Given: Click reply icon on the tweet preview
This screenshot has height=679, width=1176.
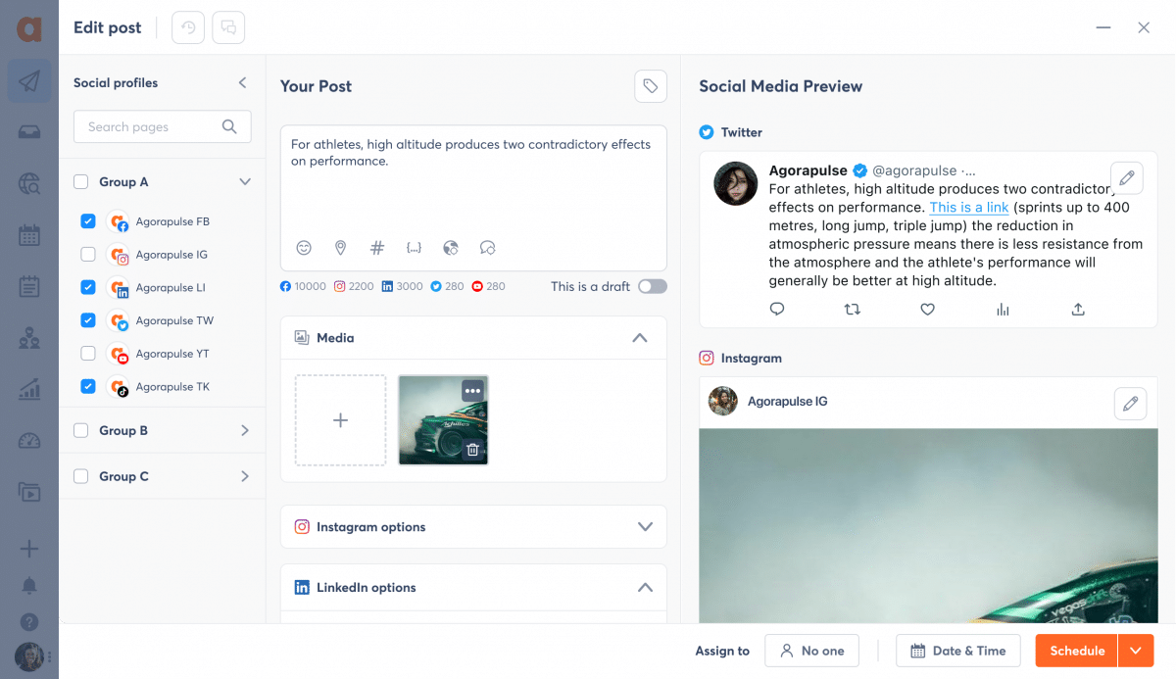Looking at the screenshot, I should coord(777,310).
